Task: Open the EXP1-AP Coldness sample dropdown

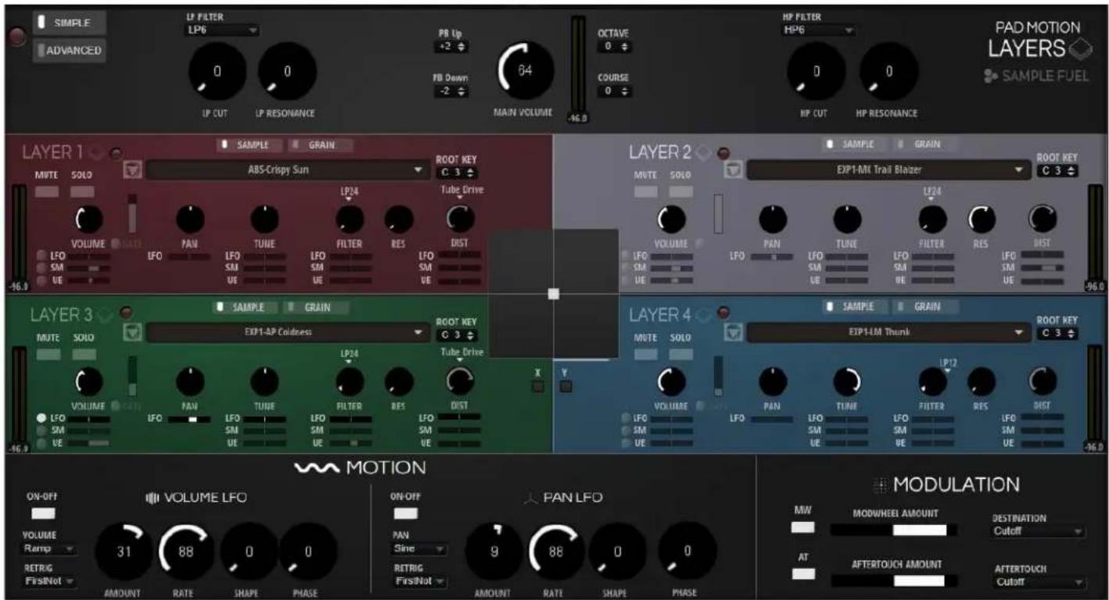Action: pos(286,332)
